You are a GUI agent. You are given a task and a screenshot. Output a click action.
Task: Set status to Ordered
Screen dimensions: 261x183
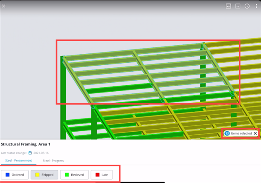tap(15, 175)
